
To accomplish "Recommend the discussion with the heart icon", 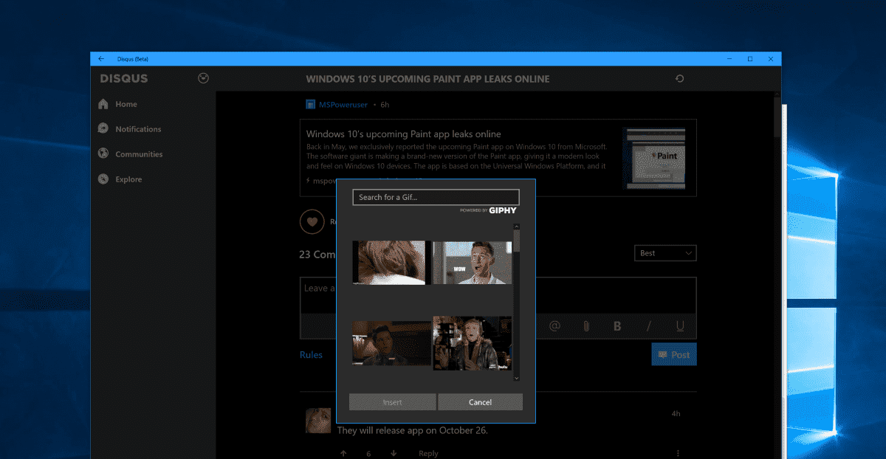I will coord(312,221).
